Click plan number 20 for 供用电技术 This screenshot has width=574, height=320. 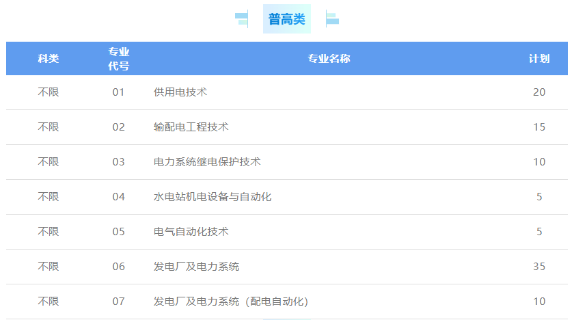tap(539, 92)
